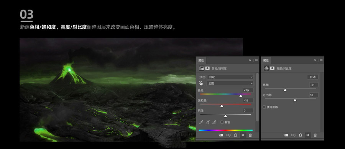345x149 pixels.
Task: Collapse the Hue/Saturation properties panel
Action: pos(250,60)
